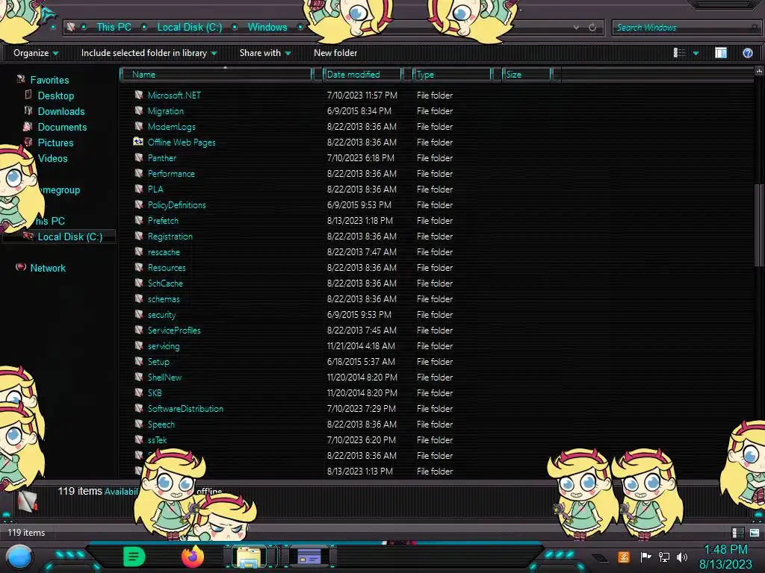Click the view layout icon
This screenshot has height=573, width=765.
679,53
